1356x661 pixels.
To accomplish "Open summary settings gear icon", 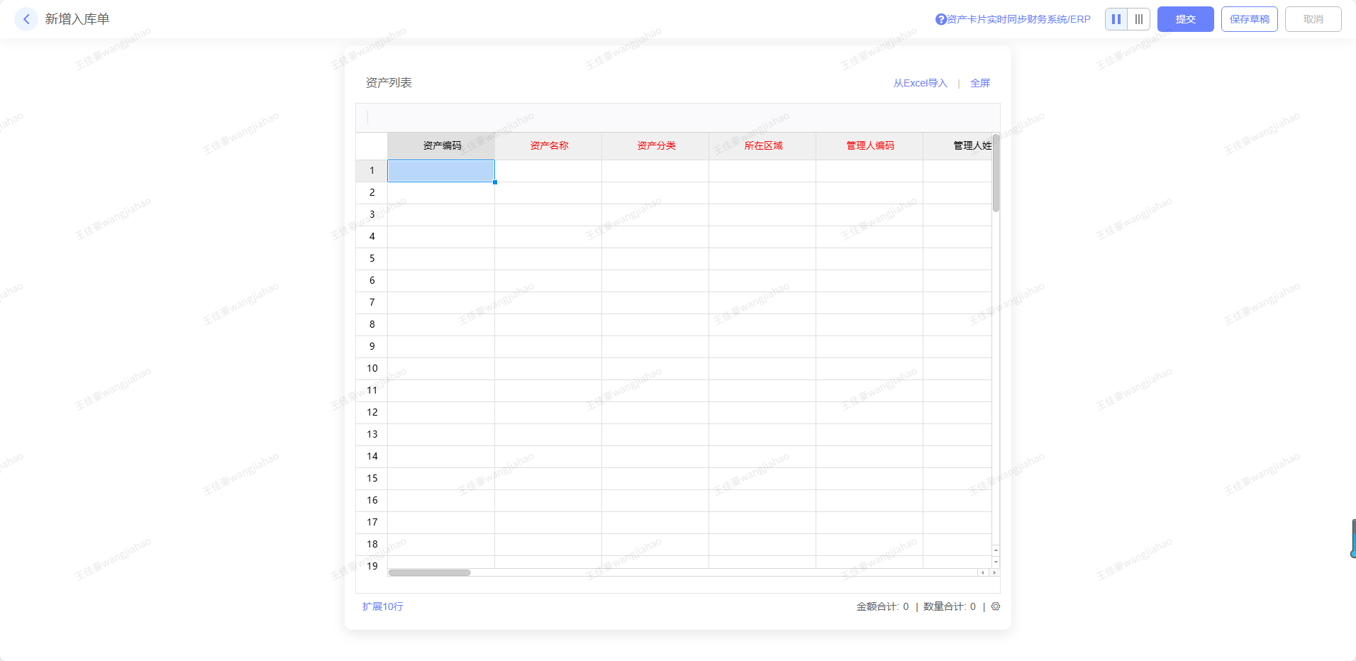I will tap(996, 606).
